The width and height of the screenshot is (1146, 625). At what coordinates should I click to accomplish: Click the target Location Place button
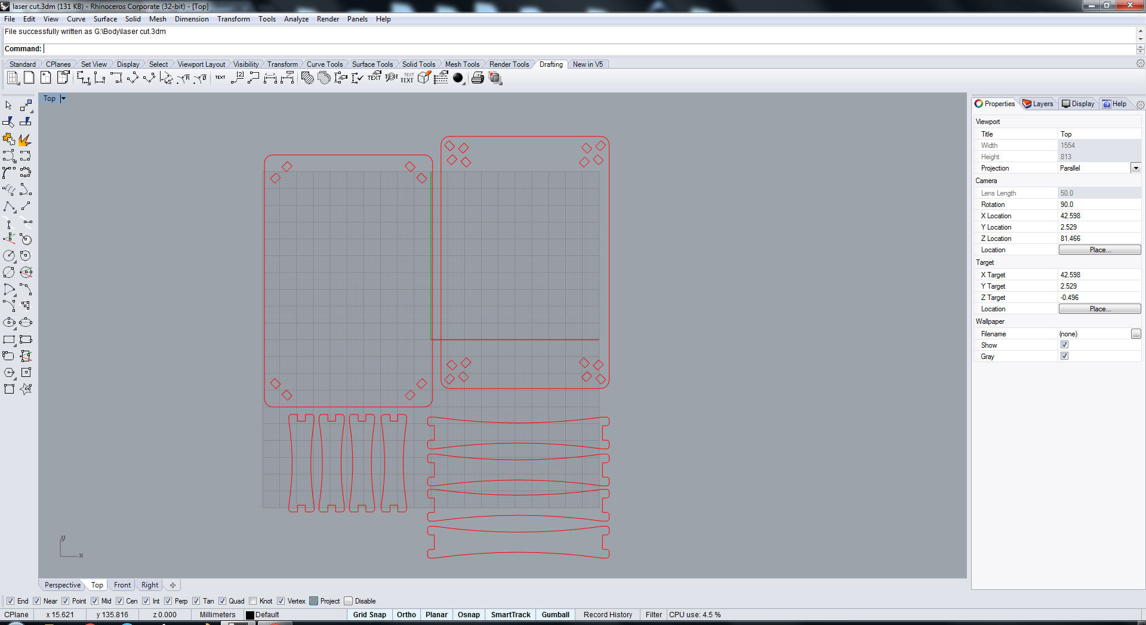point(1099,309)
